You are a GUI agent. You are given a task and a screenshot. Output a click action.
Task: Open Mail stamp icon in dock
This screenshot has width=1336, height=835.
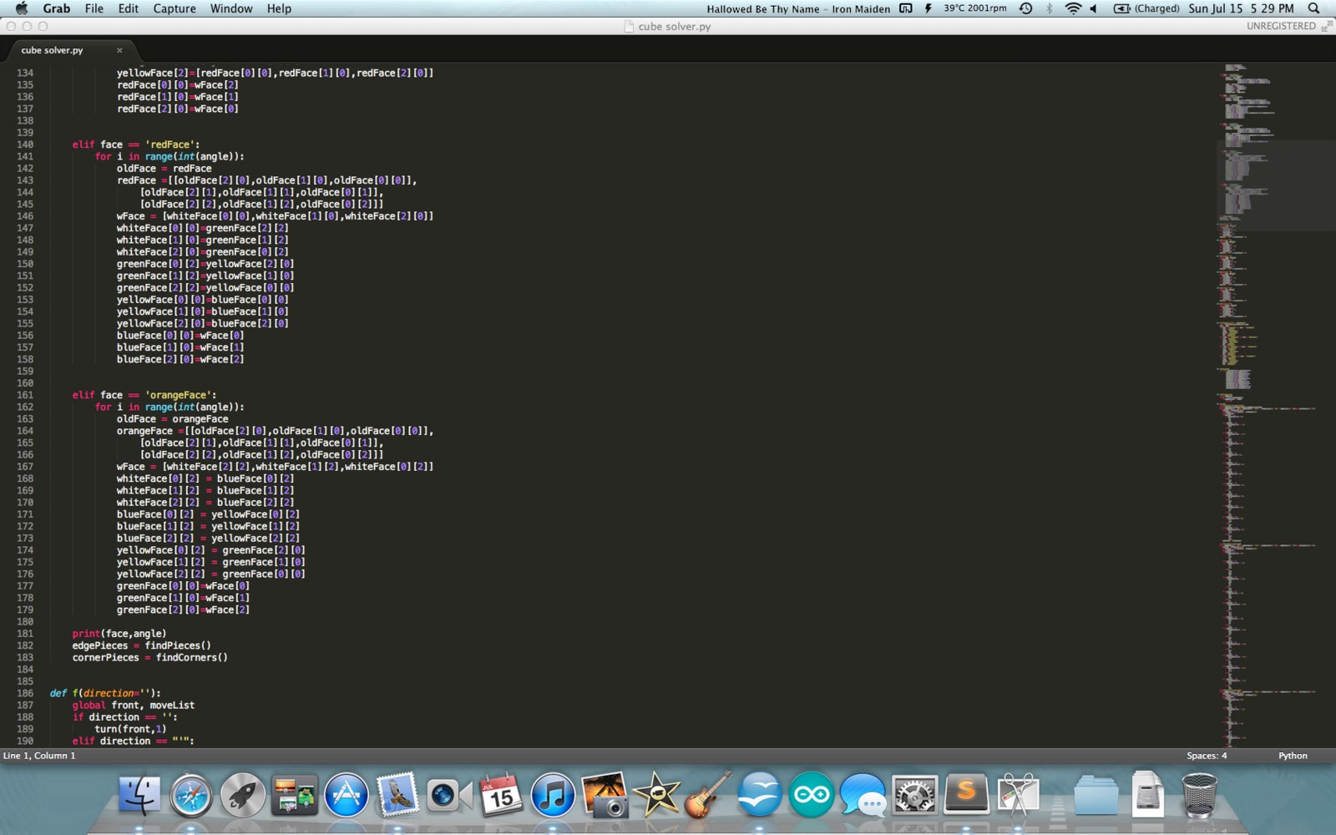click(x=397, y=794)
